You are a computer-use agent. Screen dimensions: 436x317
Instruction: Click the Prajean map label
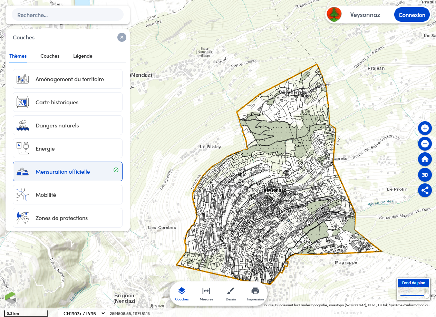pos(376,68)
